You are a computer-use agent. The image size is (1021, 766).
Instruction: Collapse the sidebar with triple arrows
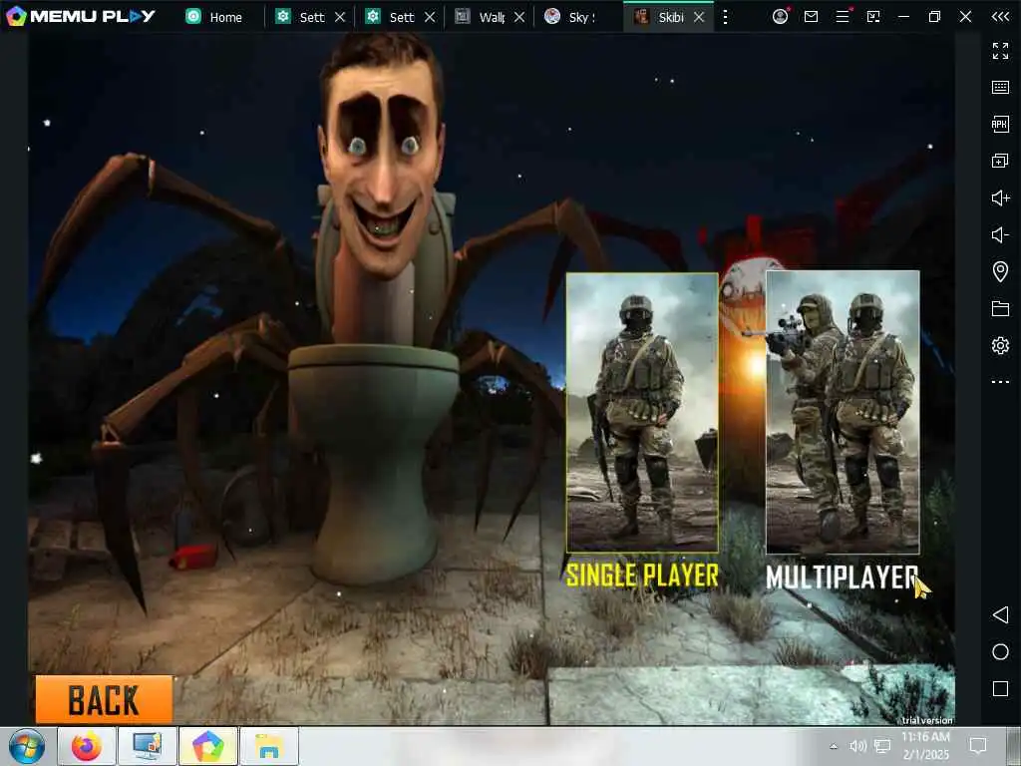[x=1000, y=16]
